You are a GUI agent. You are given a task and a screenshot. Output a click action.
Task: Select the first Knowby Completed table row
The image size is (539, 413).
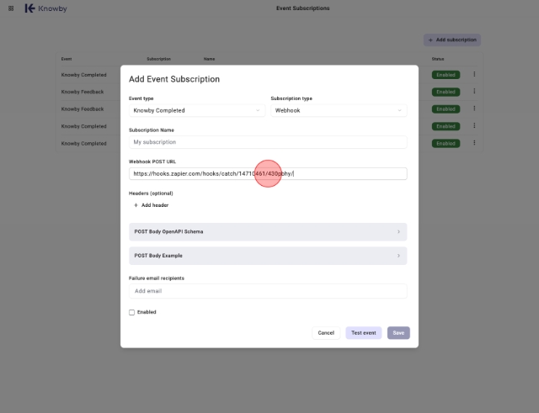[269, 75]
